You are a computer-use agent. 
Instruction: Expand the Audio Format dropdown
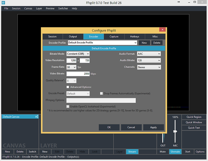[x=149, y=54]
